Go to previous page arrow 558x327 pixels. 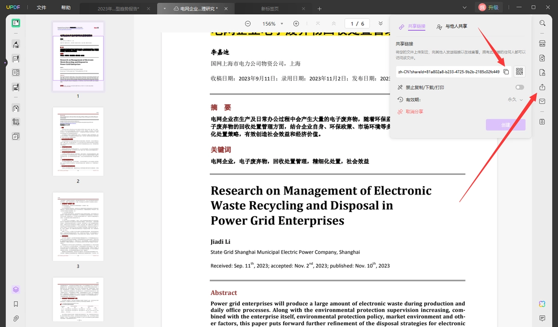click(334, 24)
